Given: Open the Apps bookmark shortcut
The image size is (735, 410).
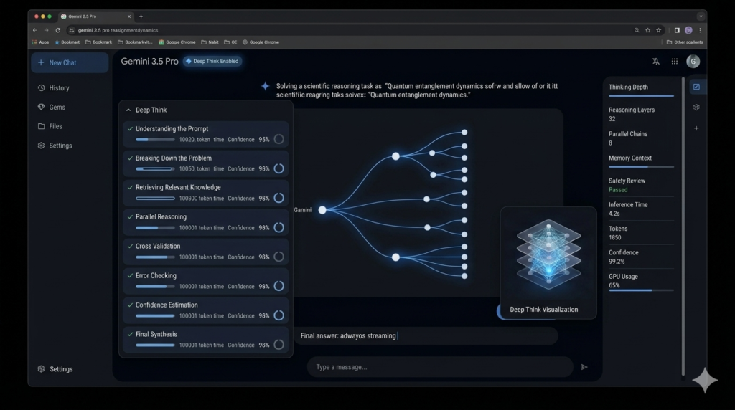Looking at the screenshot, I should (40, 42).
